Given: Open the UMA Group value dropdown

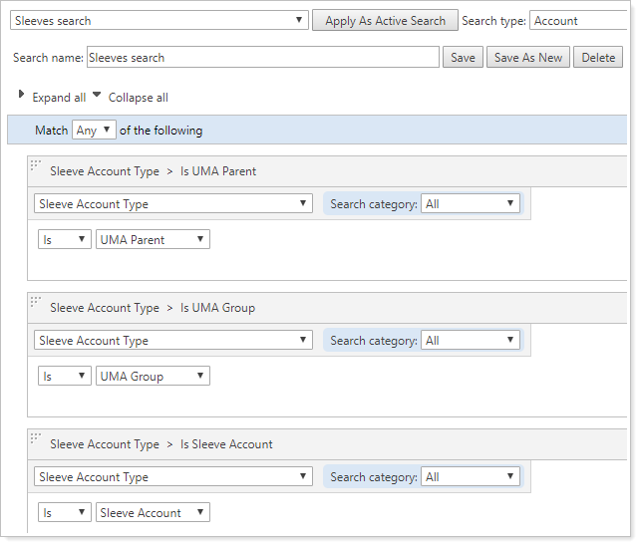Looking at the screenshot, I should tap(153, 377).
